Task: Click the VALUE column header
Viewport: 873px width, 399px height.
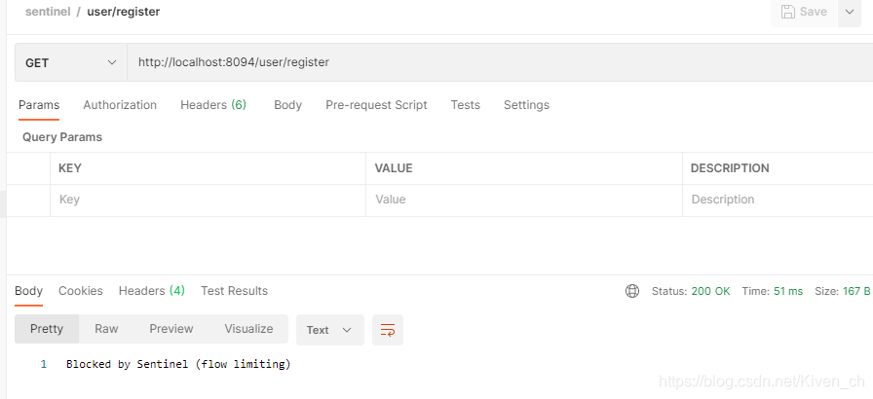Action: pyautogui.click(x=394, y=167)
